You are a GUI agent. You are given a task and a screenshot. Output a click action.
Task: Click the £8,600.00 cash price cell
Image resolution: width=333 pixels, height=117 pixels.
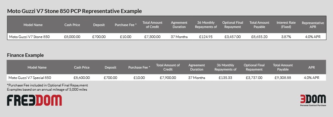click(82, 78)
